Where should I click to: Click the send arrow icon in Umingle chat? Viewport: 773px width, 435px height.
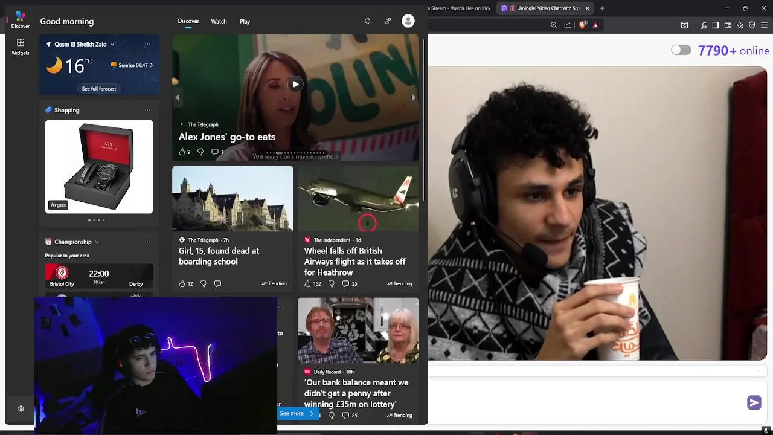[754, 402]
